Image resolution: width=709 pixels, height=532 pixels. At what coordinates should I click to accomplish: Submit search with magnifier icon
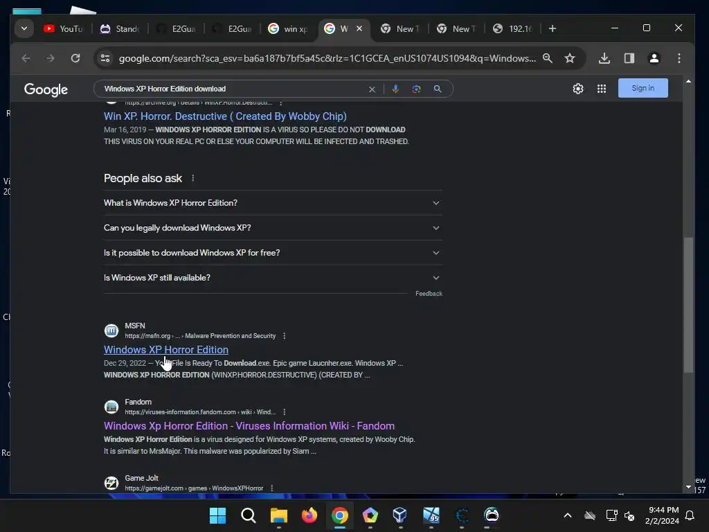coord(438,89)
